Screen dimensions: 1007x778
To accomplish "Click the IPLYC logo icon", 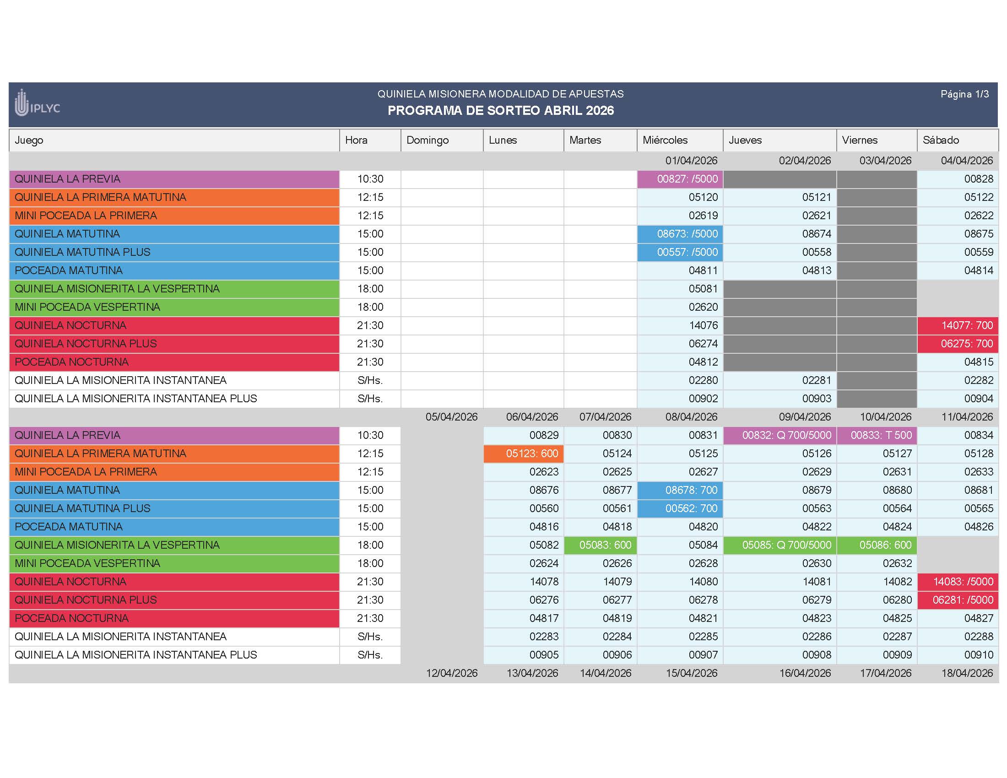I will pos(22,104).
